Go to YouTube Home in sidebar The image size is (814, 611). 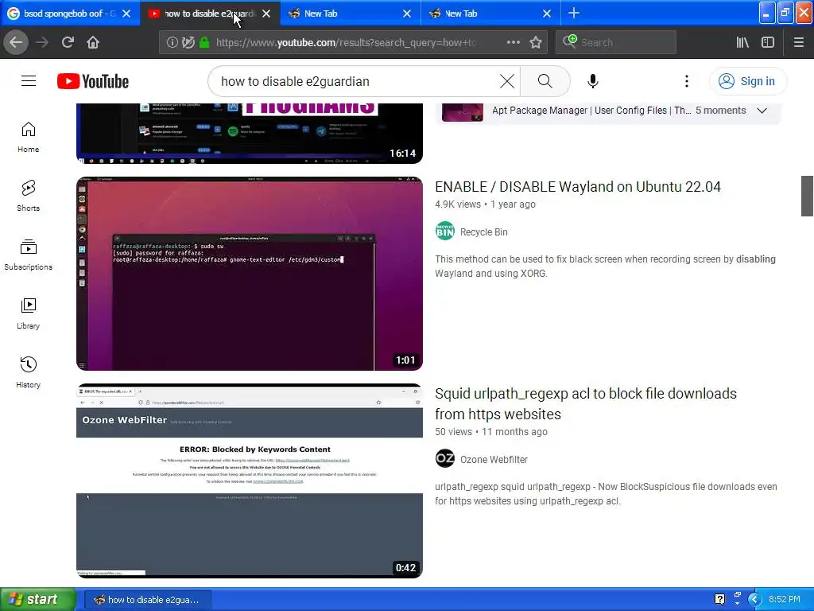(x=29, y=137)
